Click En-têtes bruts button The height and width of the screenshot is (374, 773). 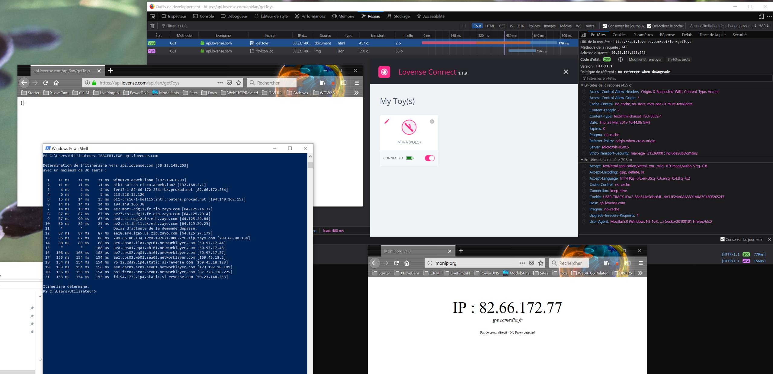pyautogui.click(x=678, y=59)
